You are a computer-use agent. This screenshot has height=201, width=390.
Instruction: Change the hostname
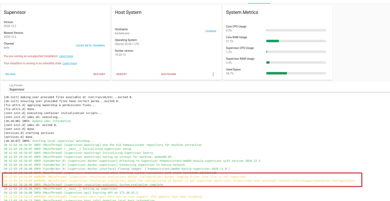(x=211, y=31)
